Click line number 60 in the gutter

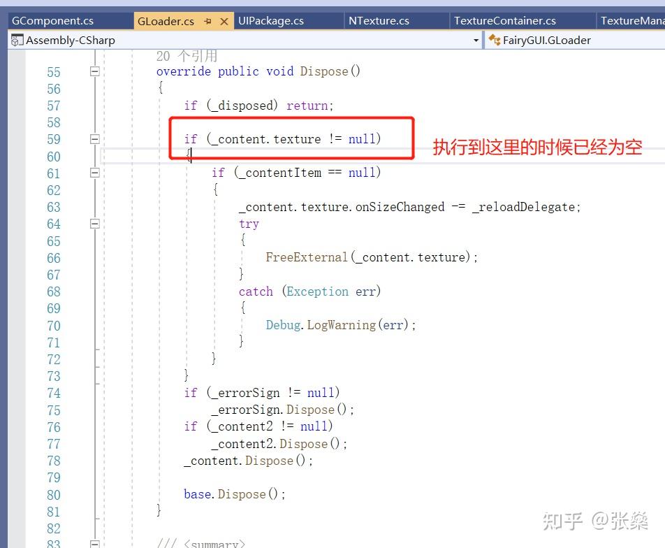coord(54,157)
